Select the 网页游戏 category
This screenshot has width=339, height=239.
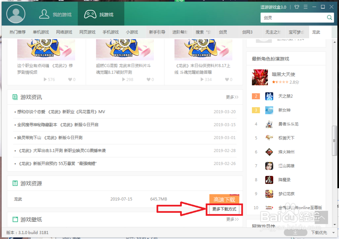coord(87,32)
